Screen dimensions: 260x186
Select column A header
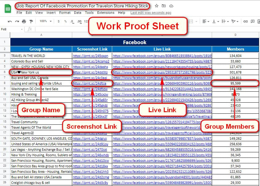point(41,35)
